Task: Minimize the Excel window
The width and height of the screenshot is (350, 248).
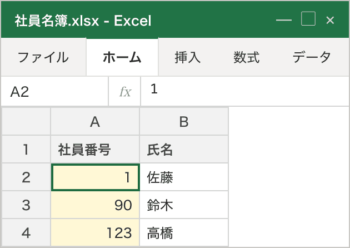Action: coord(284,20)
